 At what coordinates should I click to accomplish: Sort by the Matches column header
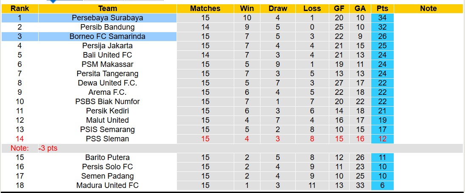(x=205, y=8)
